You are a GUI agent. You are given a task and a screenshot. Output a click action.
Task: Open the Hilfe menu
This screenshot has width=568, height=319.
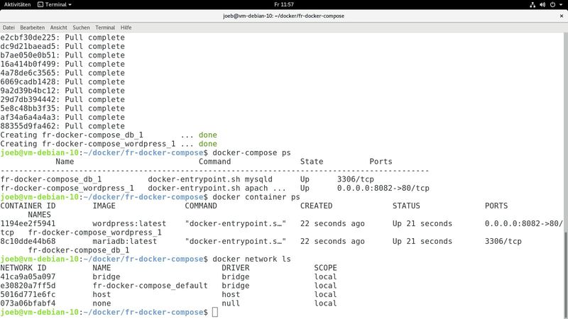pyautogui.click(x=126, y=28)
